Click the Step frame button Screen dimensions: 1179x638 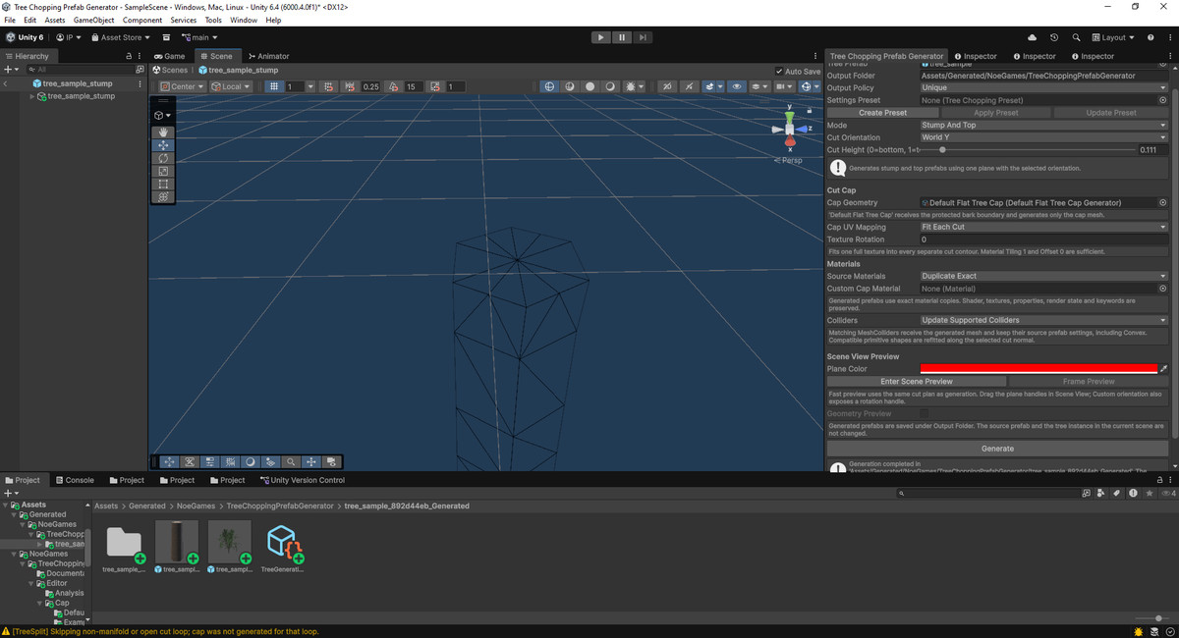point(643,37)
